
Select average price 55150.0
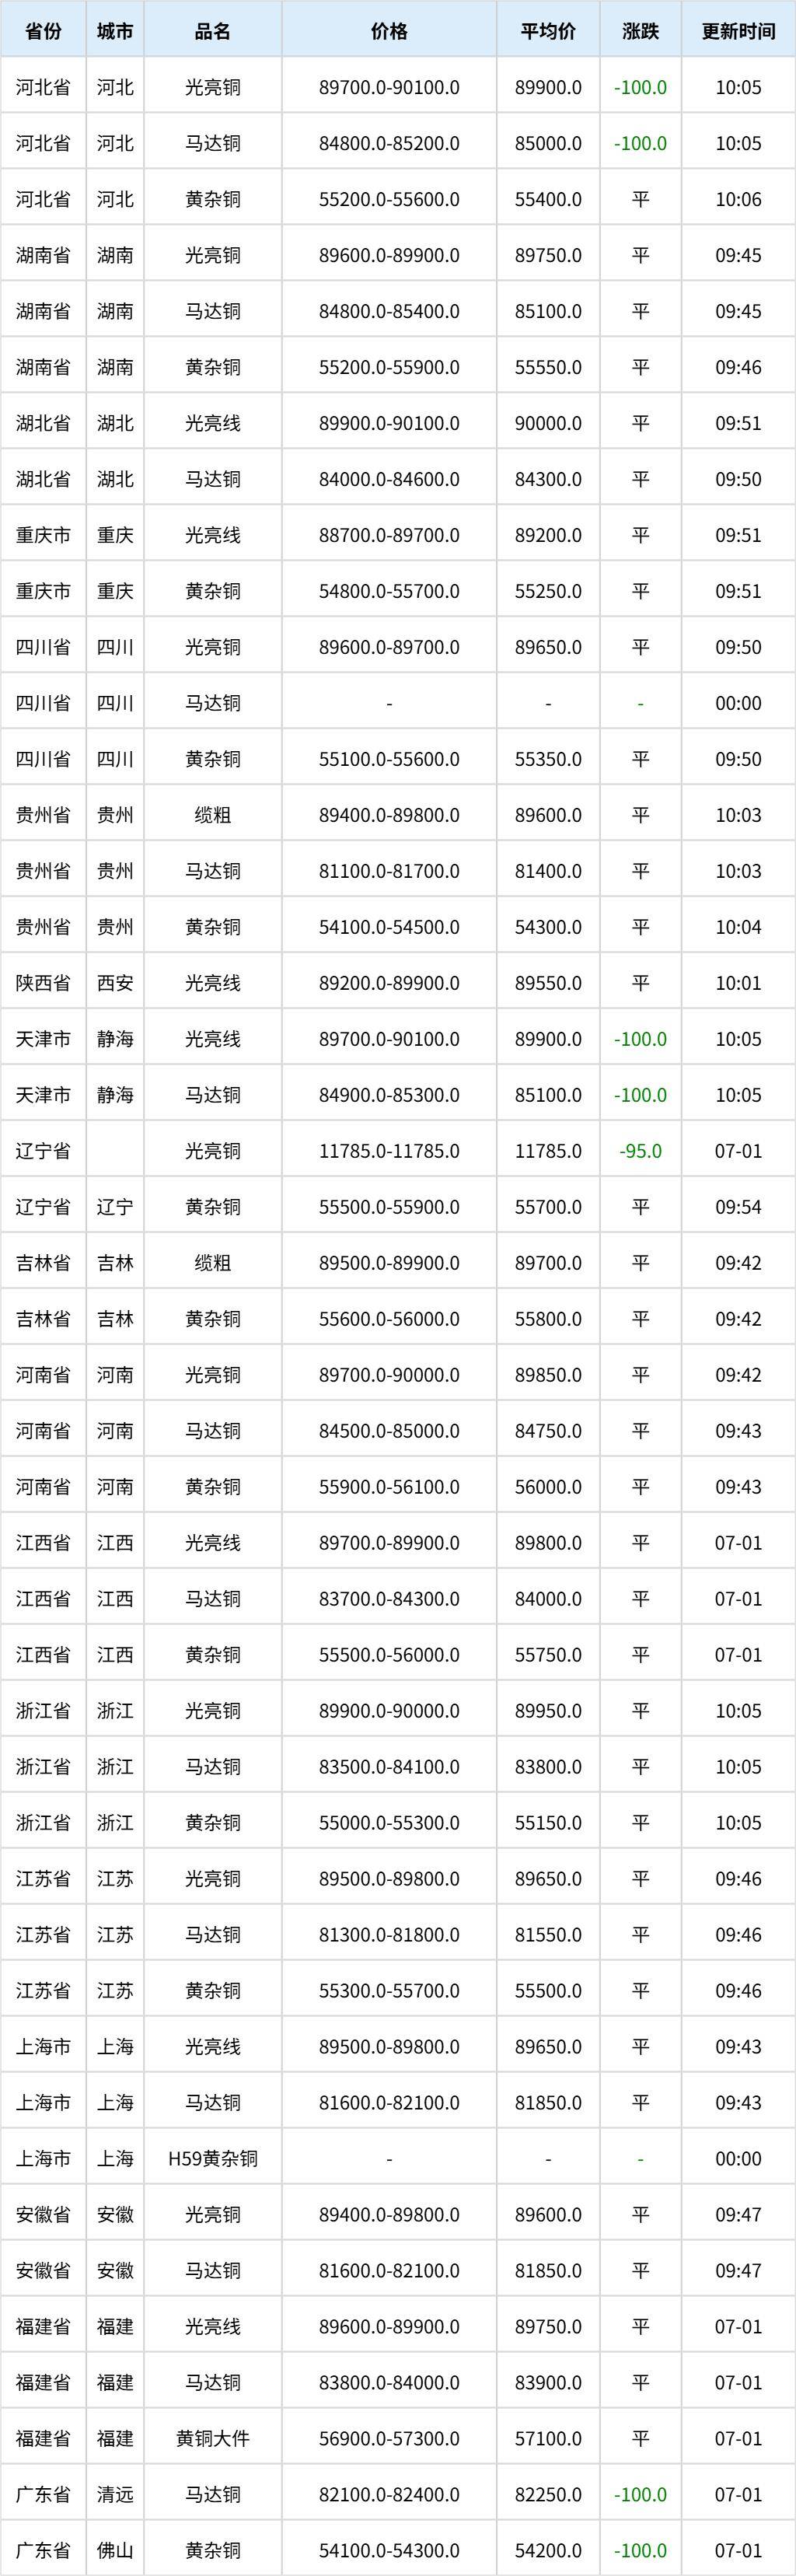coord(548,1823)
